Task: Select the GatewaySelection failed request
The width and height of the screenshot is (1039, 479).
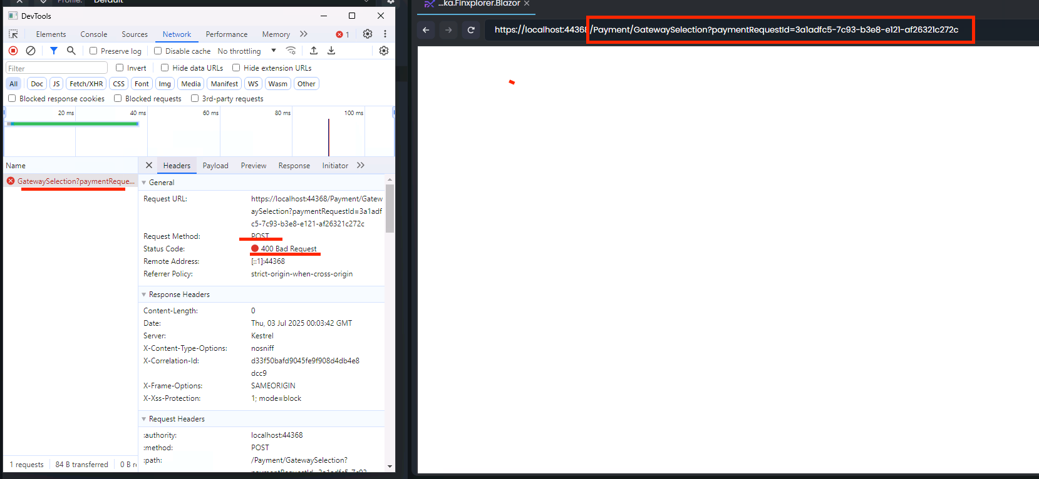Action: click(75, 181)
